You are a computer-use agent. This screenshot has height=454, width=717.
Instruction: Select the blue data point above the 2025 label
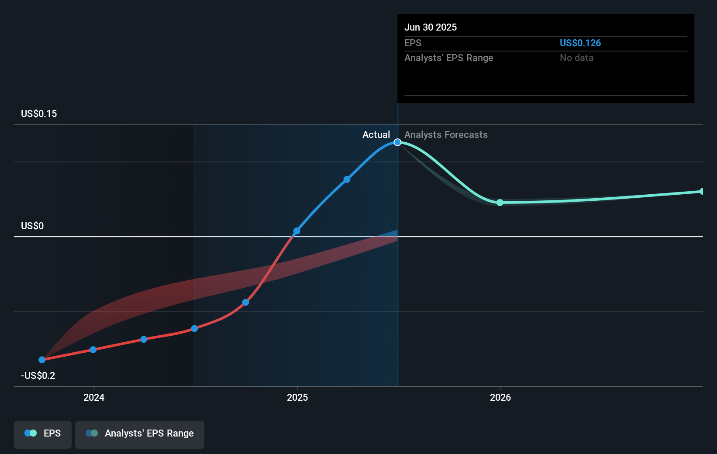(x=297, y=231)
